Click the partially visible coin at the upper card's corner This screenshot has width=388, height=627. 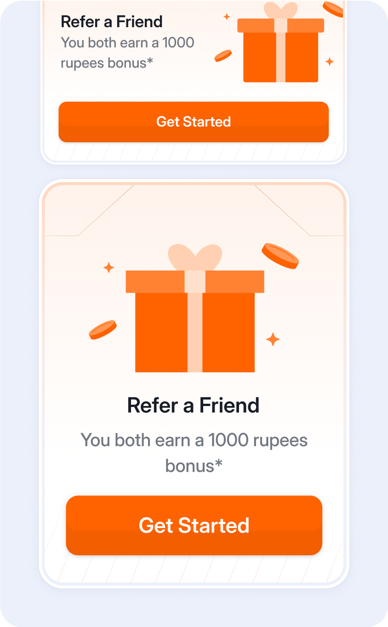click(x=333, y=9)
